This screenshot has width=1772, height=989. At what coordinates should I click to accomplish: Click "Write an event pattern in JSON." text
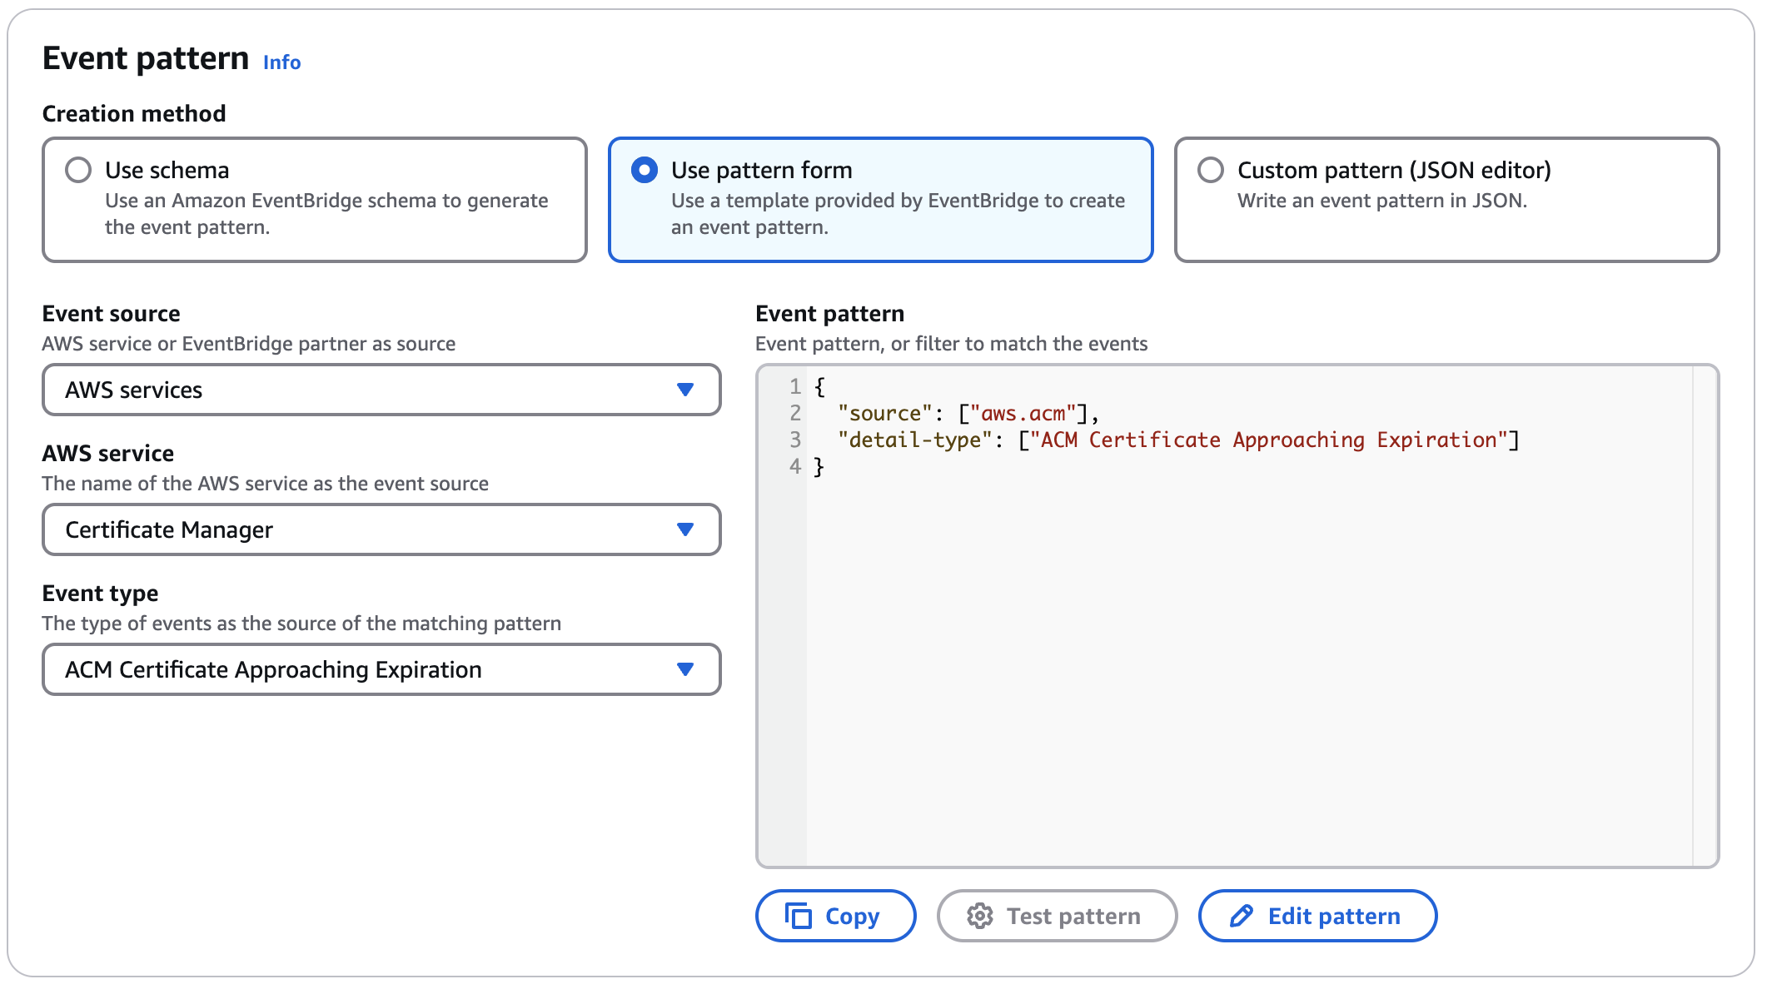tap(1382, 201)
